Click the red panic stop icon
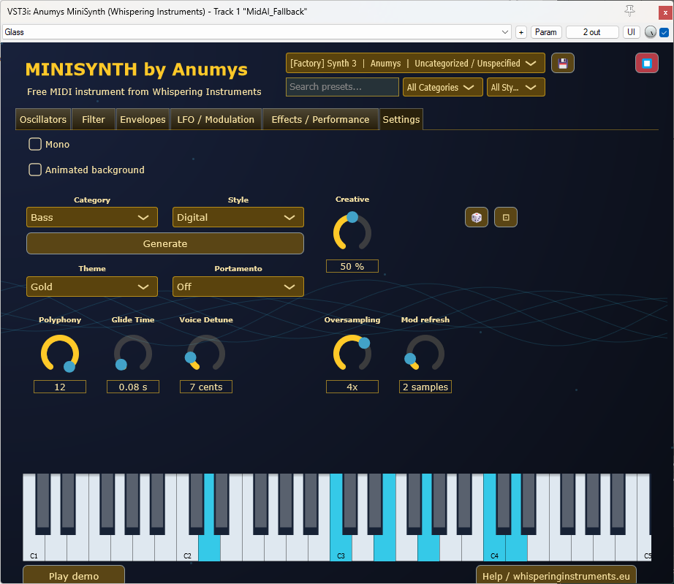Viewport: 674px width, 584px height. 646,64
